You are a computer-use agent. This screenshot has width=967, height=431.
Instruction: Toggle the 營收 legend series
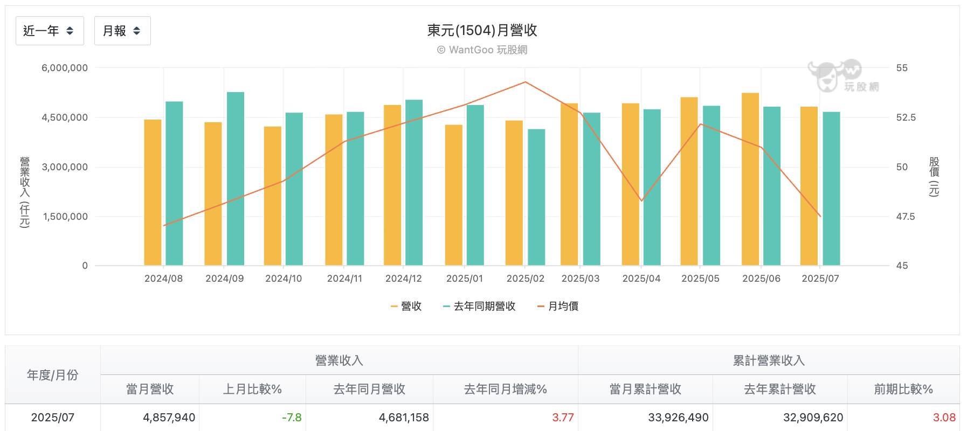pyautogui.click(x=406, y=306)
